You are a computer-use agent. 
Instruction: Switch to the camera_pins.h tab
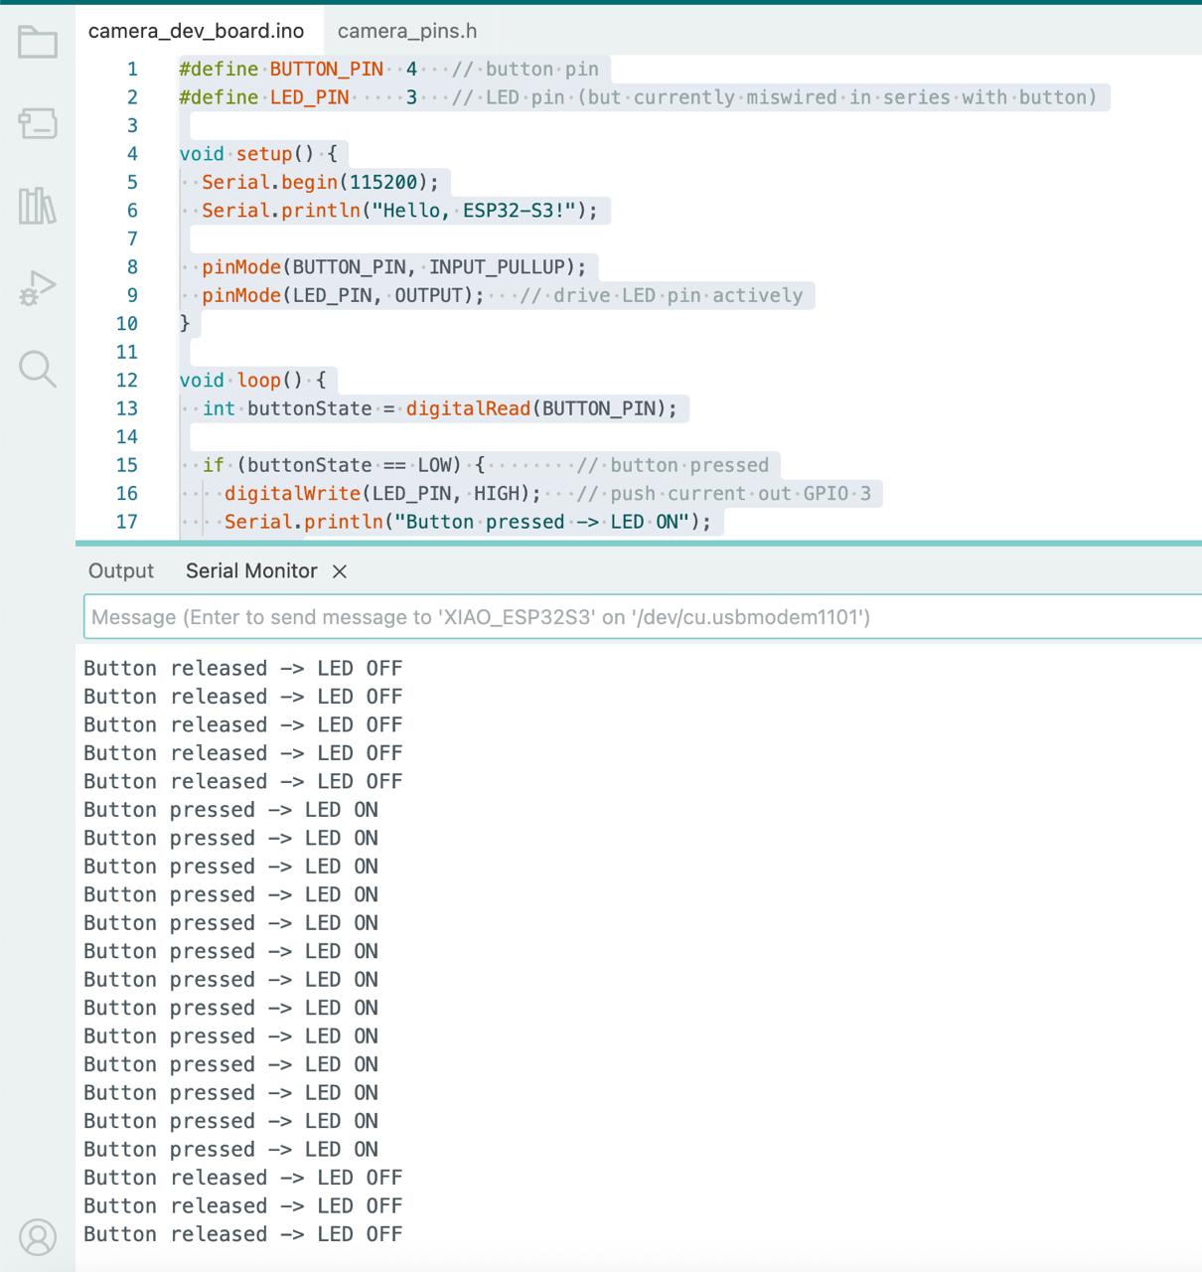point(406,31)
